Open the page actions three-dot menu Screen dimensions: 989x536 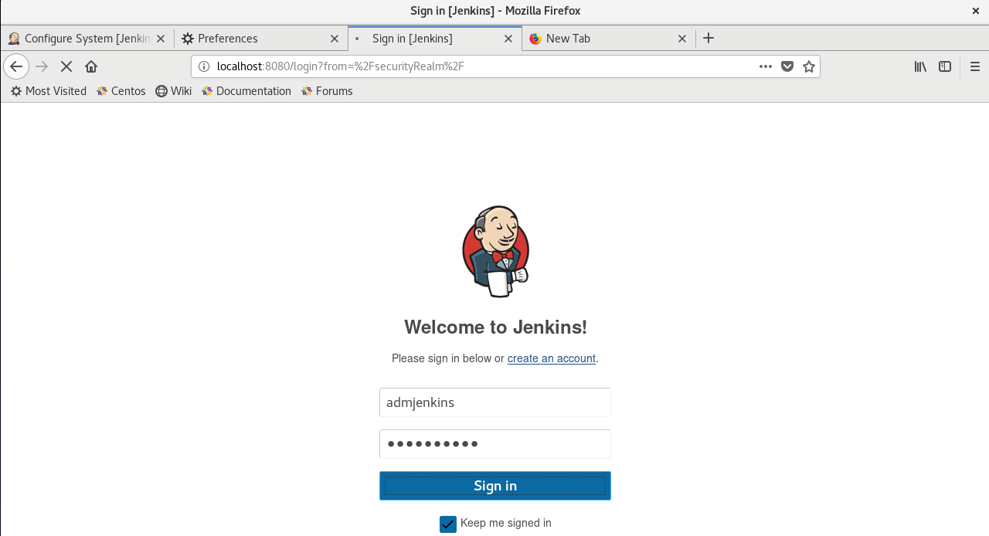pos(766,66)
